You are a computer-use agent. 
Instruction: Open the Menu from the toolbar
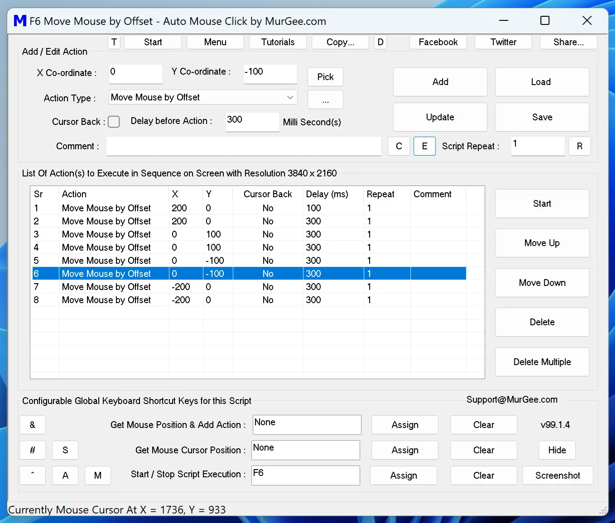[x=215, y=42]
